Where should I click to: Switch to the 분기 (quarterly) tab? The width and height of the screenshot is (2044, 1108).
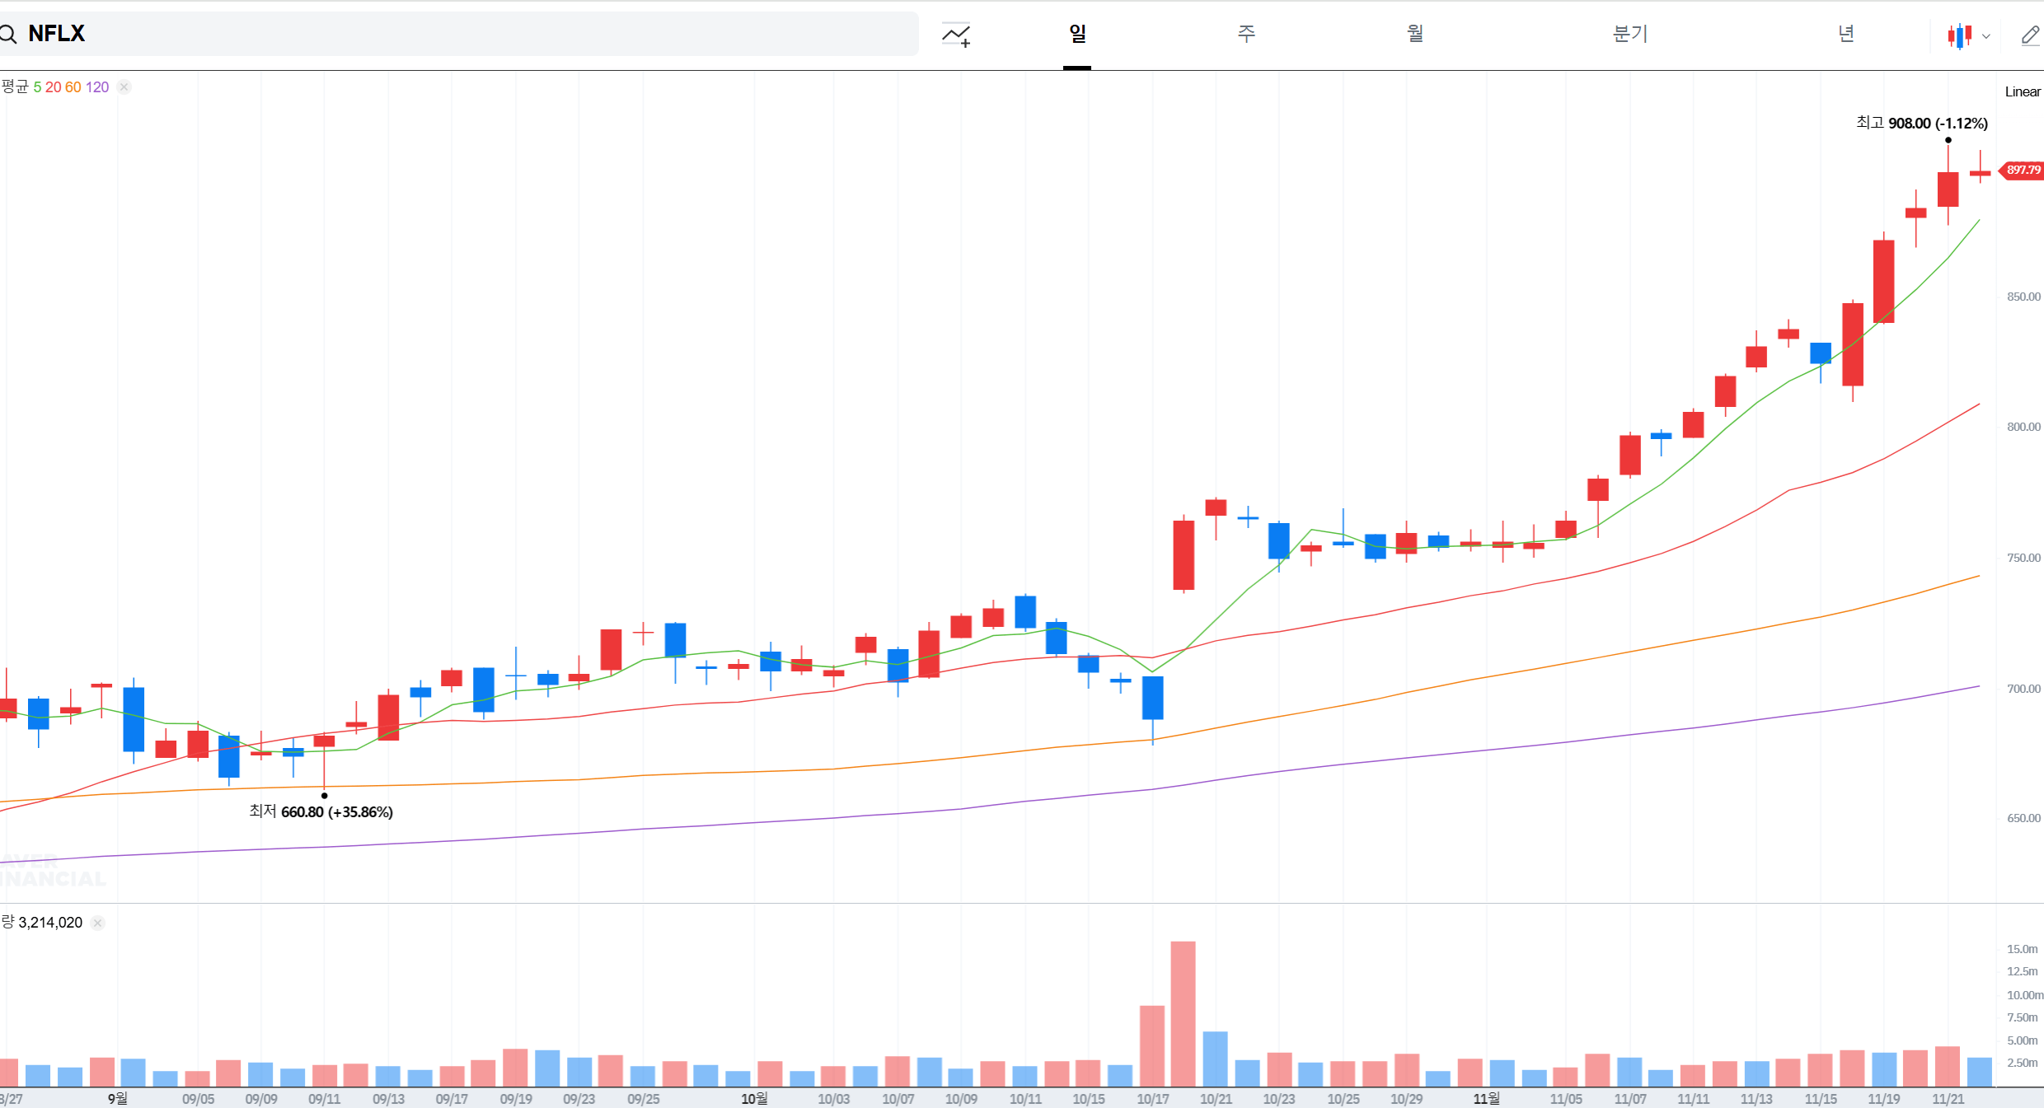pos(1629,34)
